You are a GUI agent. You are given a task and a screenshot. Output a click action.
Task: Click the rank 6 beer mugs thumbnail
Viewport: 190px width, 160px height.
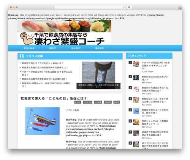pos(136,122)
